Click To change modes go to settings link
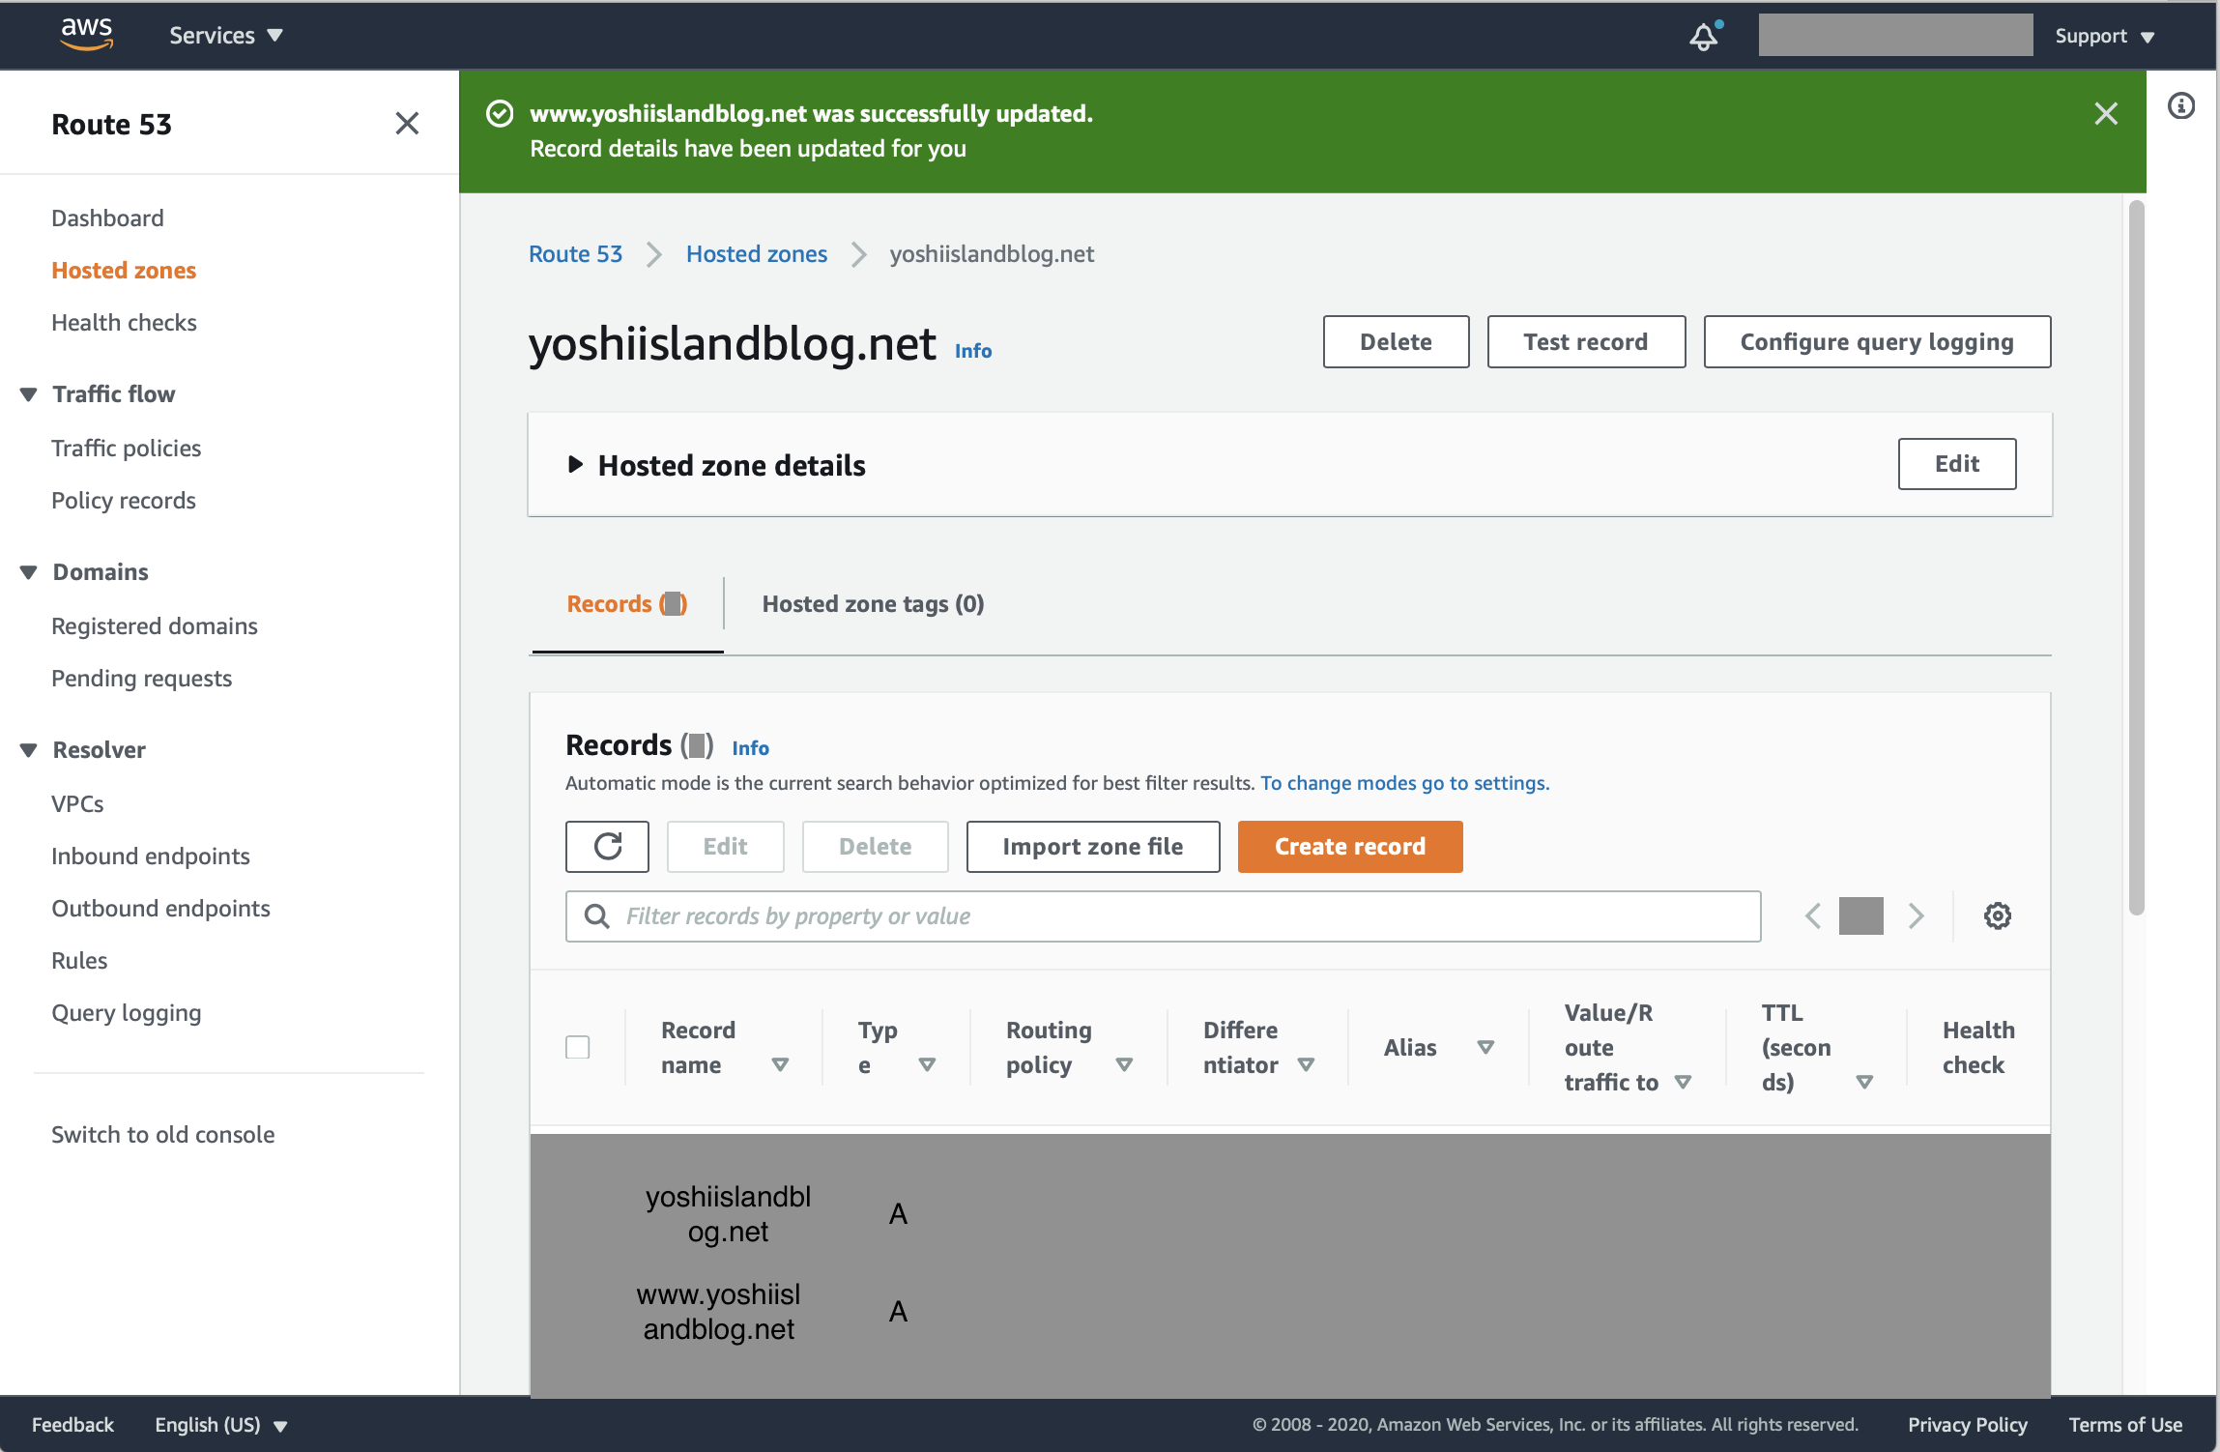This screenshot has height=1452, width=2220. coord(1404,783)
